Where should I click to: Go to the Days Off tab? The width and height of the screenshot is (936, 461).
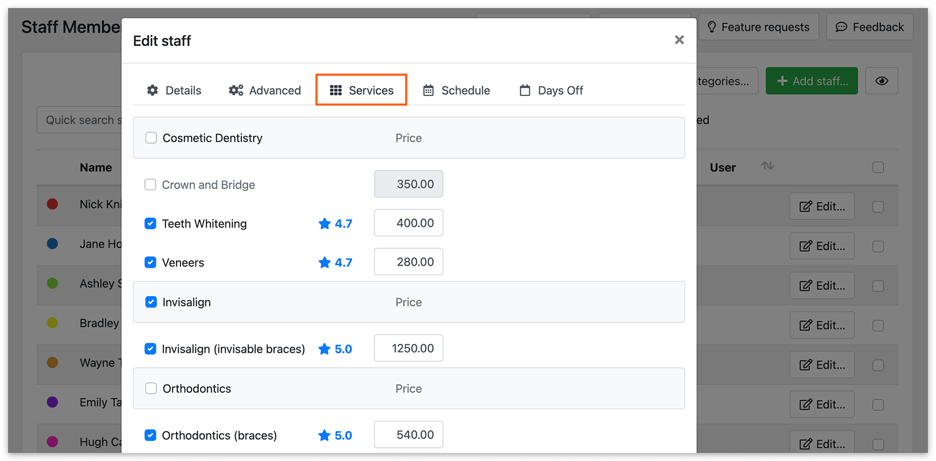pyautogui.click(x=551, y=90)
